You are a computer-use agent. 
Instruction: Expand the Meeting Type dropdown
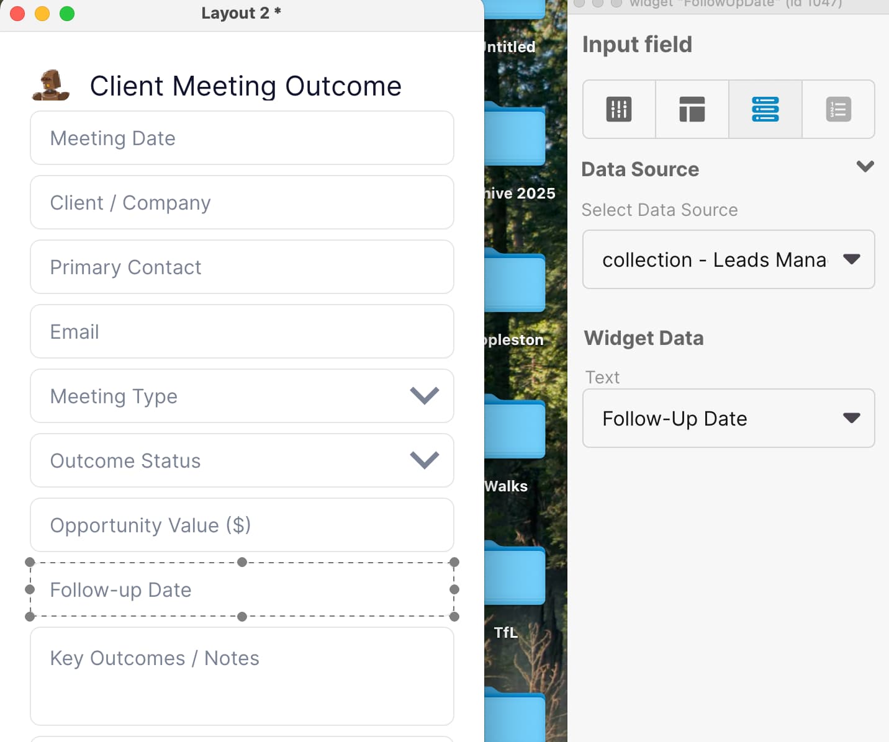(x=425, y=396)
